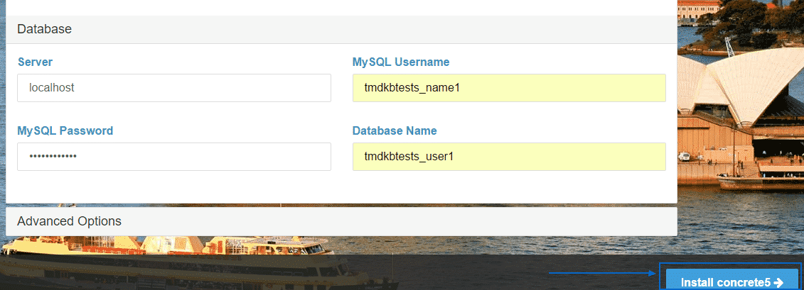Click the blank white panel above Database header

341,7
